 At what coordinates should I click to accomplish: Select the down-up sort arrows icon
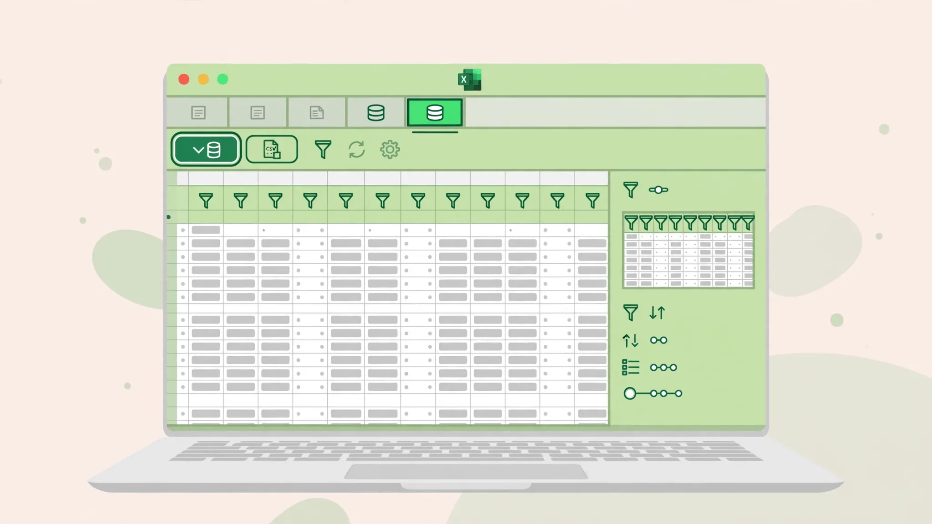pos(657,312)
